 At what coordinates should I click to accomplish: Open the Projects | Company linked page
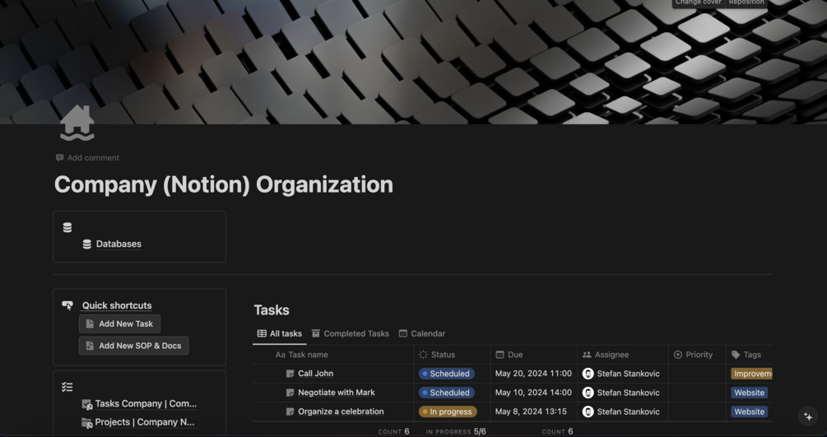point(145,422)
